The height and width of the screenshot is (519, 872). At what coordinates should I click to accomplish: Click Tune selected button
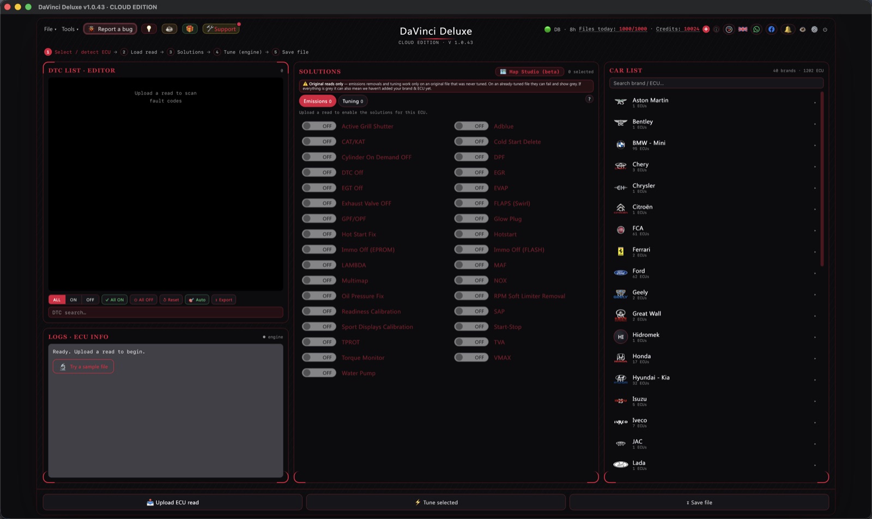coord(436,502)
